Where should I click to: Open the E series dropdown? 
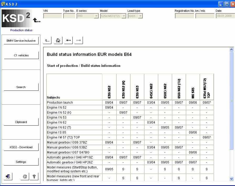click(x=96, y=16)
